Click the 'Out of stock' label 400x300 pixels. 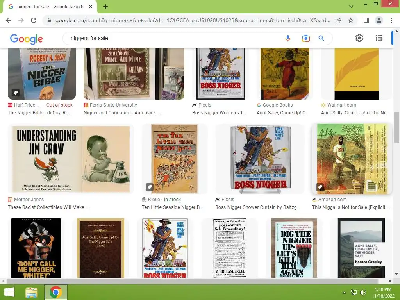(59, 105)
